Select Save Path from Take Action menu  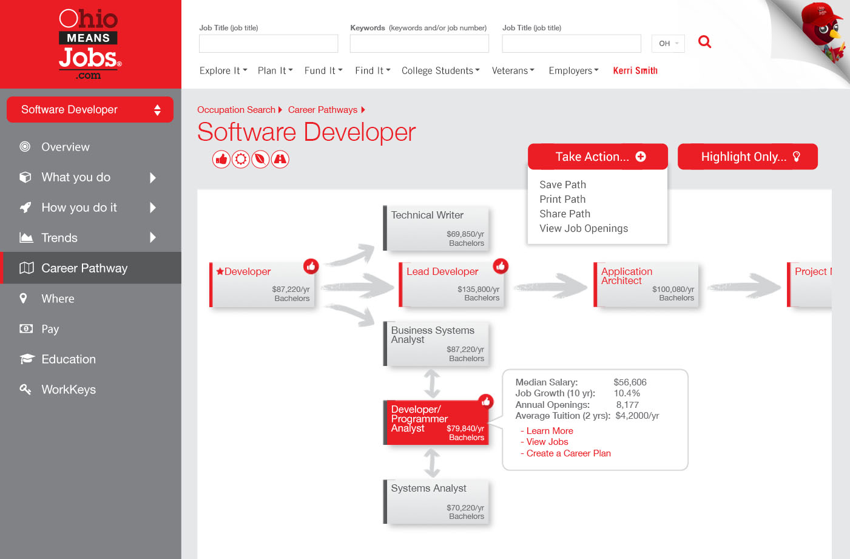(562, 185)
